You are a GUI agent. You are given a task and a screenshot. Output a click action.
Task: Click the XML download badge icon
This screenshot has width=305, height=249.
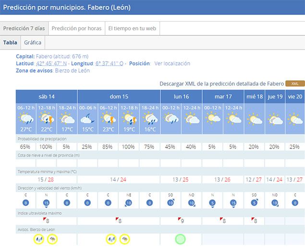[295, 84]
